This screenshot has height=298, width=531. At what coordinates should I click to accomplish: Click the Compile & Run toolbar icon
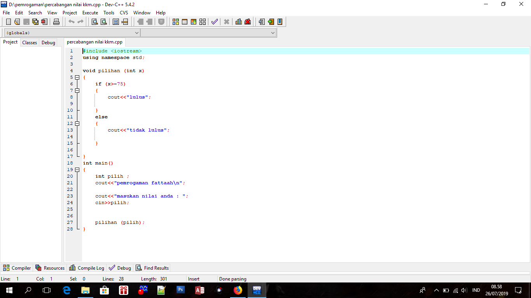[193, 22]
